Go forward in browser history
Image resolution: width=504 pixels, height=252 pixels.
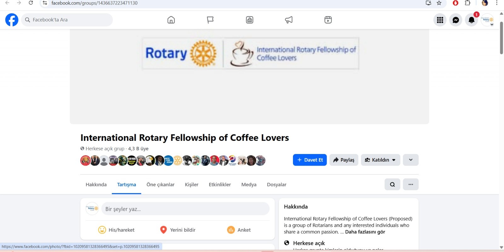(19, 3)
